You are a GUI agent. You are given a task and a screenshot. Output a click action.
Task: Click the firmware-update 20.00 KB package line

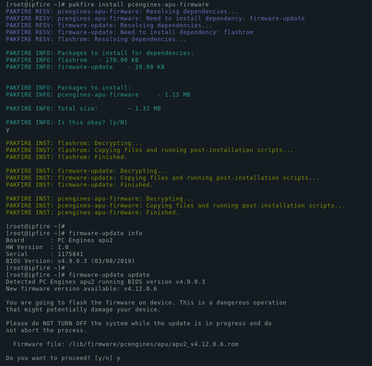point(85,67)
